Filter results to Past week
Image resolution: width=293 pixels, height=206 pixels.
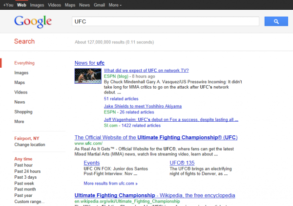23,183
